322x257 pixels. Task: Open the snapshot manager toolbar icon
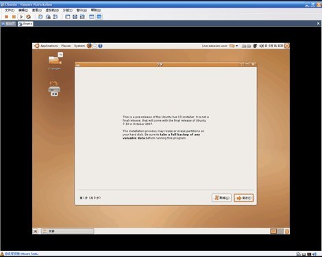(55, 16)
